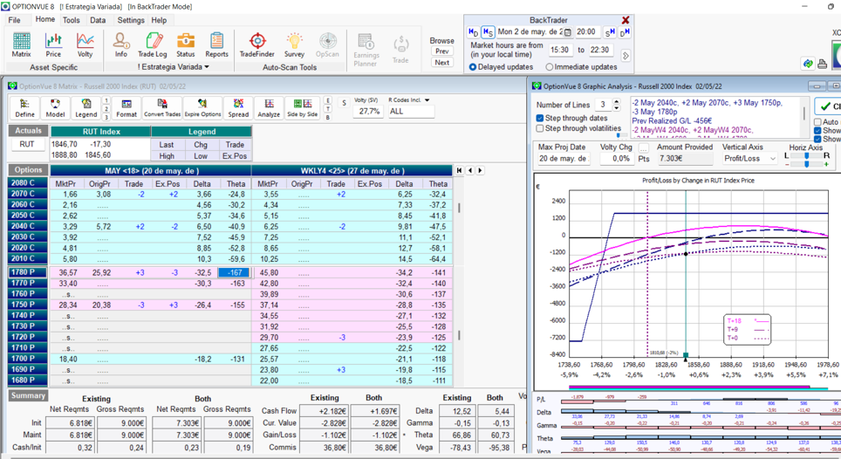Image resolution: width=841 pixels, height=459 pixels.
Task: Toggle the Auto checkbox in Graphic Analysis
Action: (x=818, y=121)
